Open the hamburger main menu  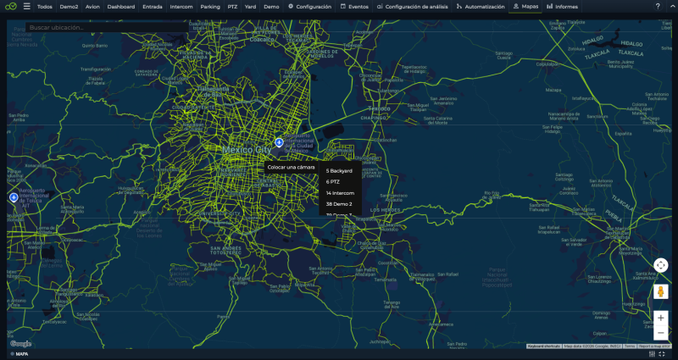pyautogui.click(x=27, y=7)
